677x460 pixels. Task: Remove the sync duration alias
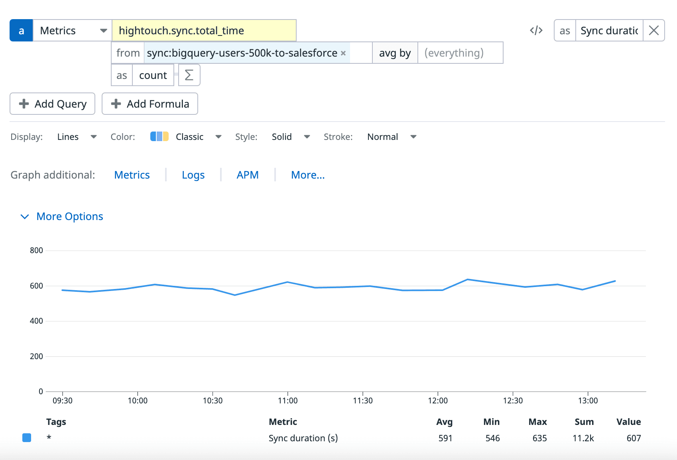tap(653, 31)
